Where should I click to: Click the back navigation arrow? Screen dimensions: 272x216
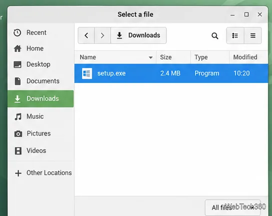(x=86, y=35)
